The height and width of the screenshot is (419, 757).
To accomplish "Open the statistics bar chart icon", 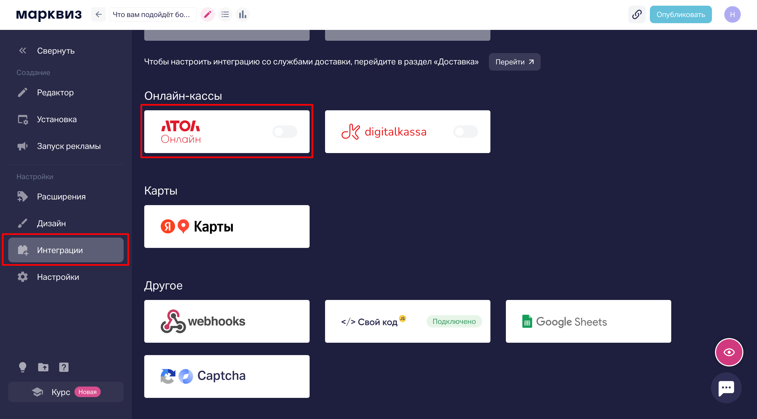I will click(242, 14).
